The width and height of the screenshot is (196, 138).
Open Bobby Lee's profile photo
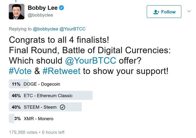click(17, 12)
